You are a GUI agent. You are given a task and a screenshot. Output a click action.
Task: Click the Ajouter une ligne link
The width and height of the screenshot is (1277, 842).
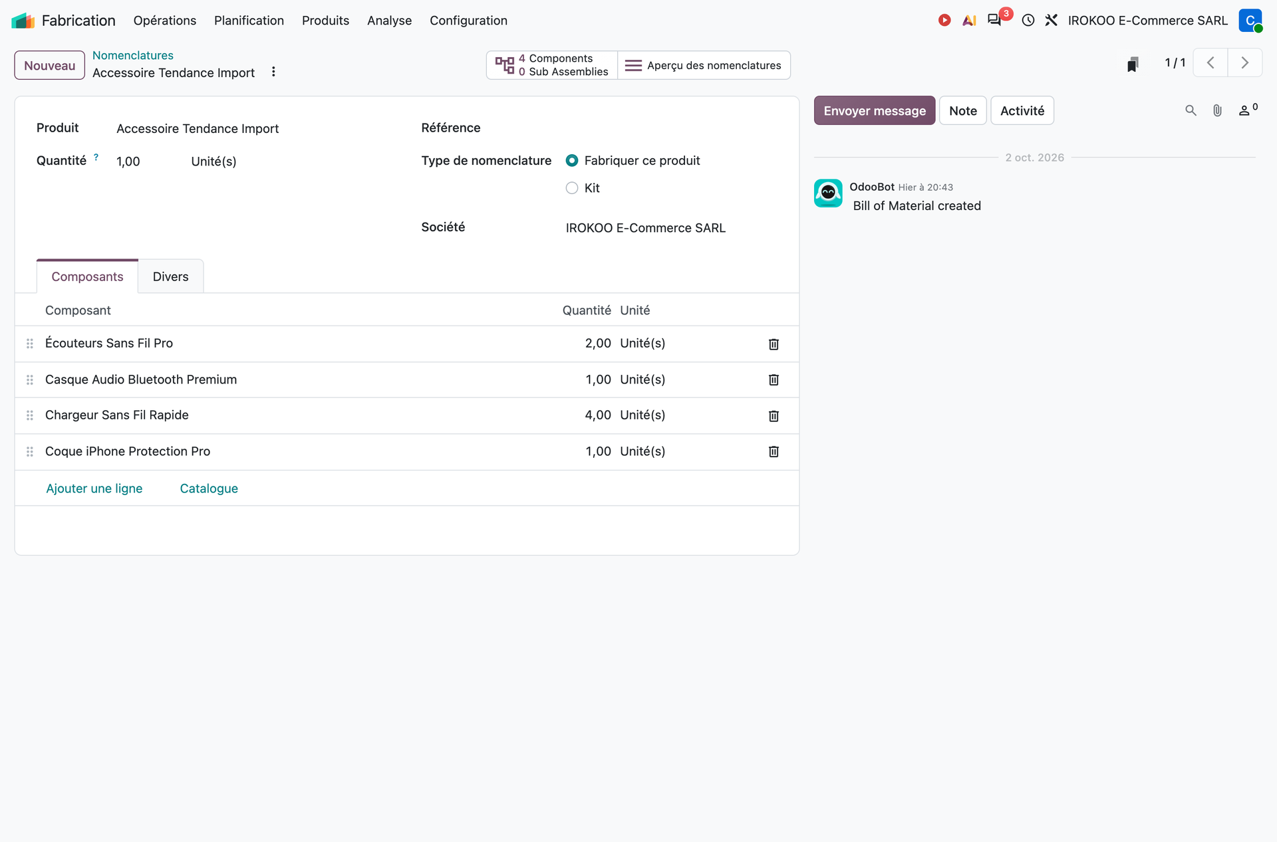click(94, 488)
